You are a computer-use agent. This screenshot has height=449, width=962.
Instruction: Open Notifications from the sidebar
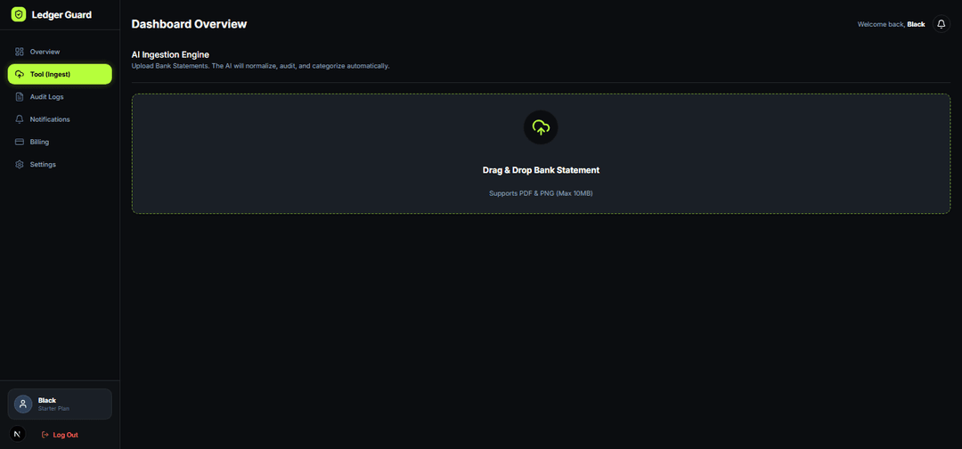(60, 119)
